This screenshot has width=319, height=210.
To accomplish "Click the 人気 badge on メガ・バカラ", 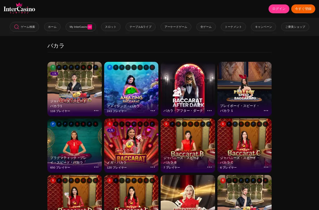I will pos(111,130).
